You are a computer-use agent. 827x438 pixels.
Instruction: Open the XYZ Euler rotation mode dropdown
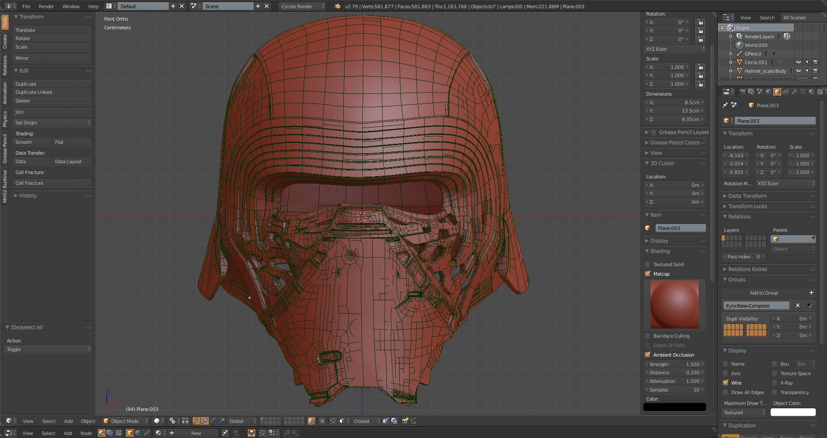(x=675, y=49)
